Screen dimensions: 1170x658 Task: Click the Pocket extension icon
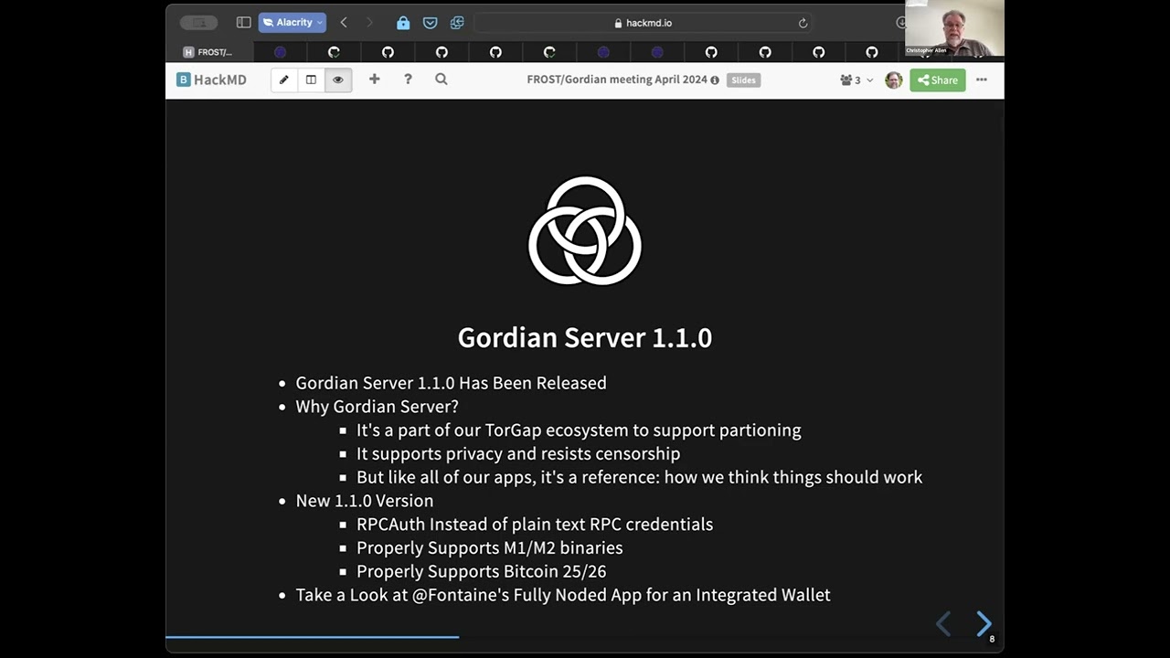pyautogui.click(x=430, y=23)
